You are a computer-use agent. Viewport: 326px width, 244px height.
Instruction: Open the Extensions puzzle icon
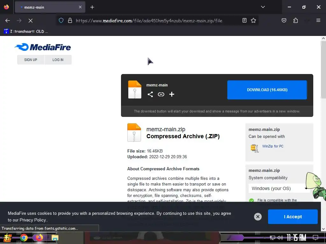(x=295, y=20)
